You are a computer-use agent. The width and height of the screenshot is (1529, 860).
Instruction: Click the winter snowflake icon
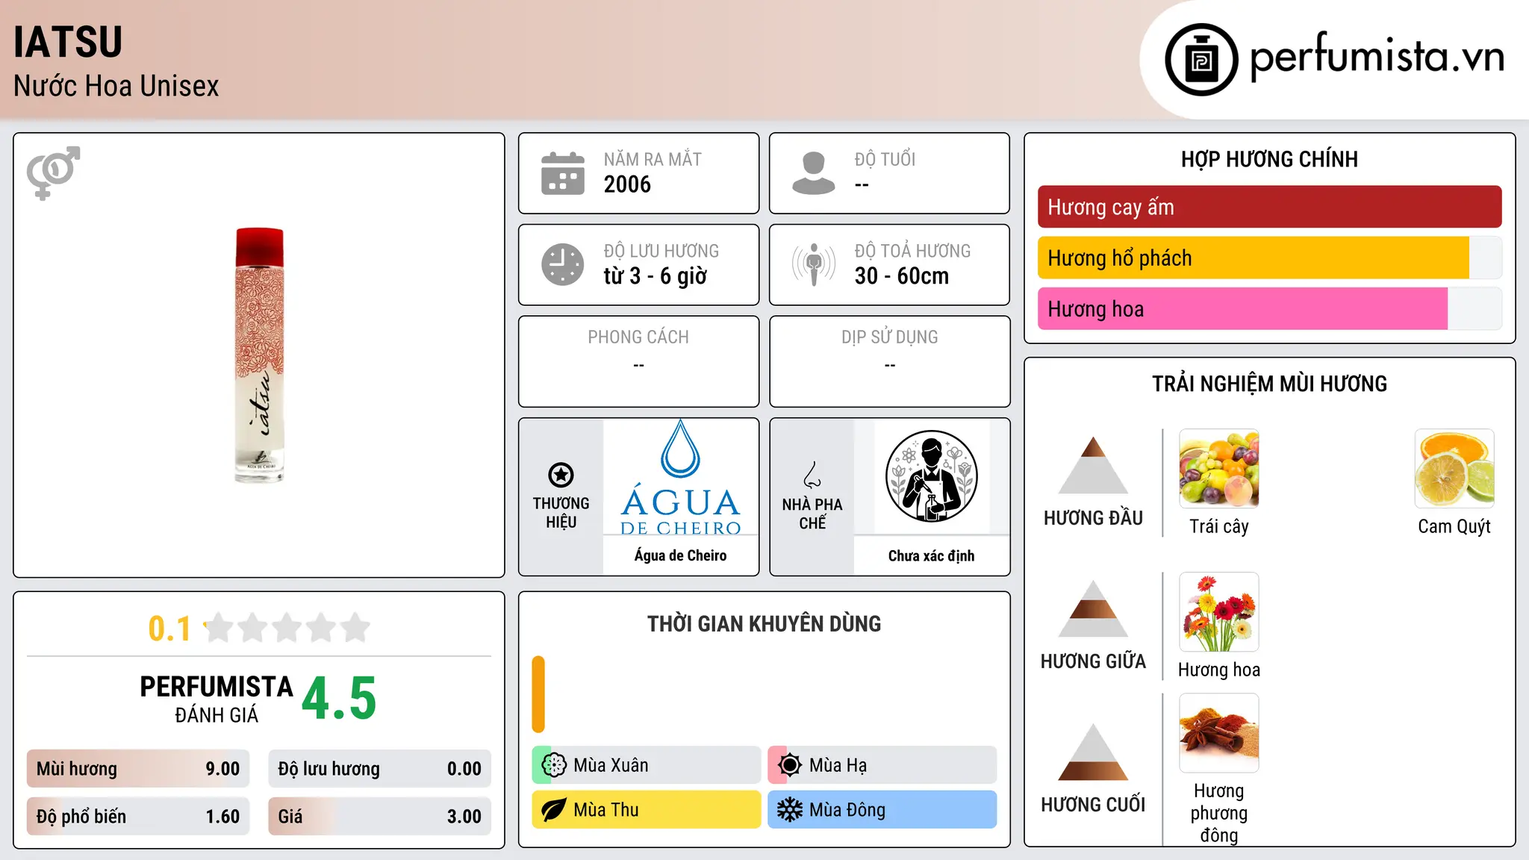tap(789, 810)
